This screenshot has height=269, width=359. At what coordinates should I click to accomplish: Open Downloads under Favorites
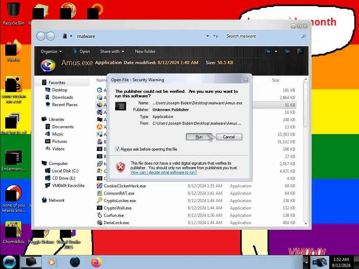tap(62, 97)
